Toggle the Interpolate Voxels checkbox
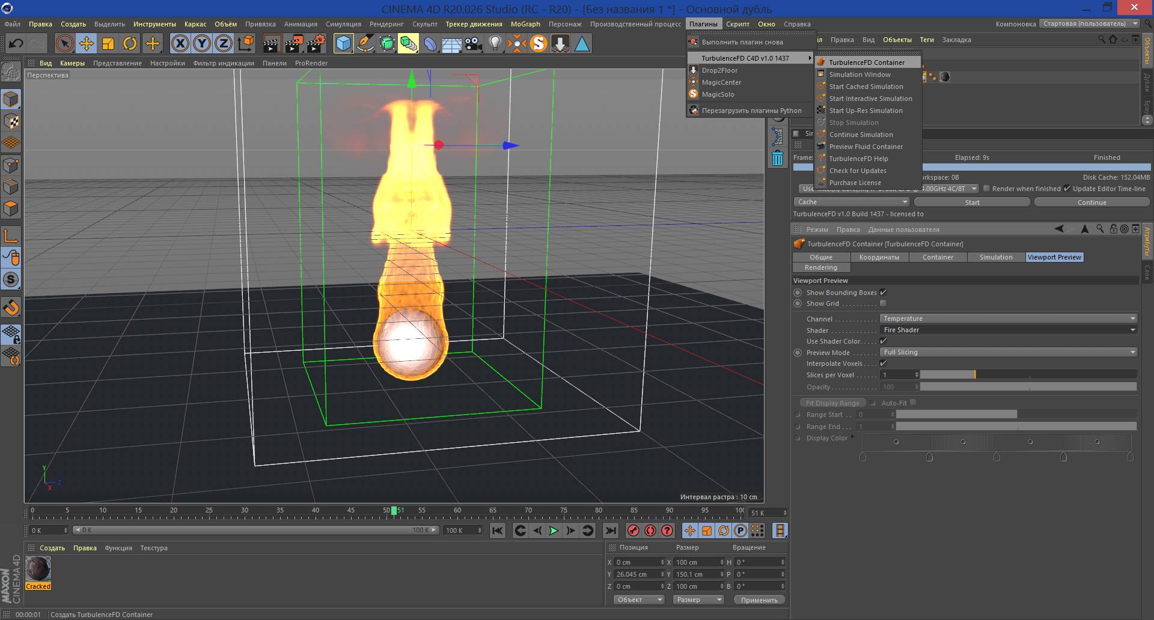The width and height of the screenshot is (1154, 620). tap(883, 363)
